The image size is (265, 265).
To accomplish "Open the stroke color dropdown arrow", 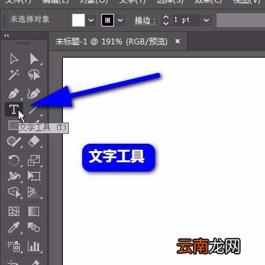I will 121,21.
